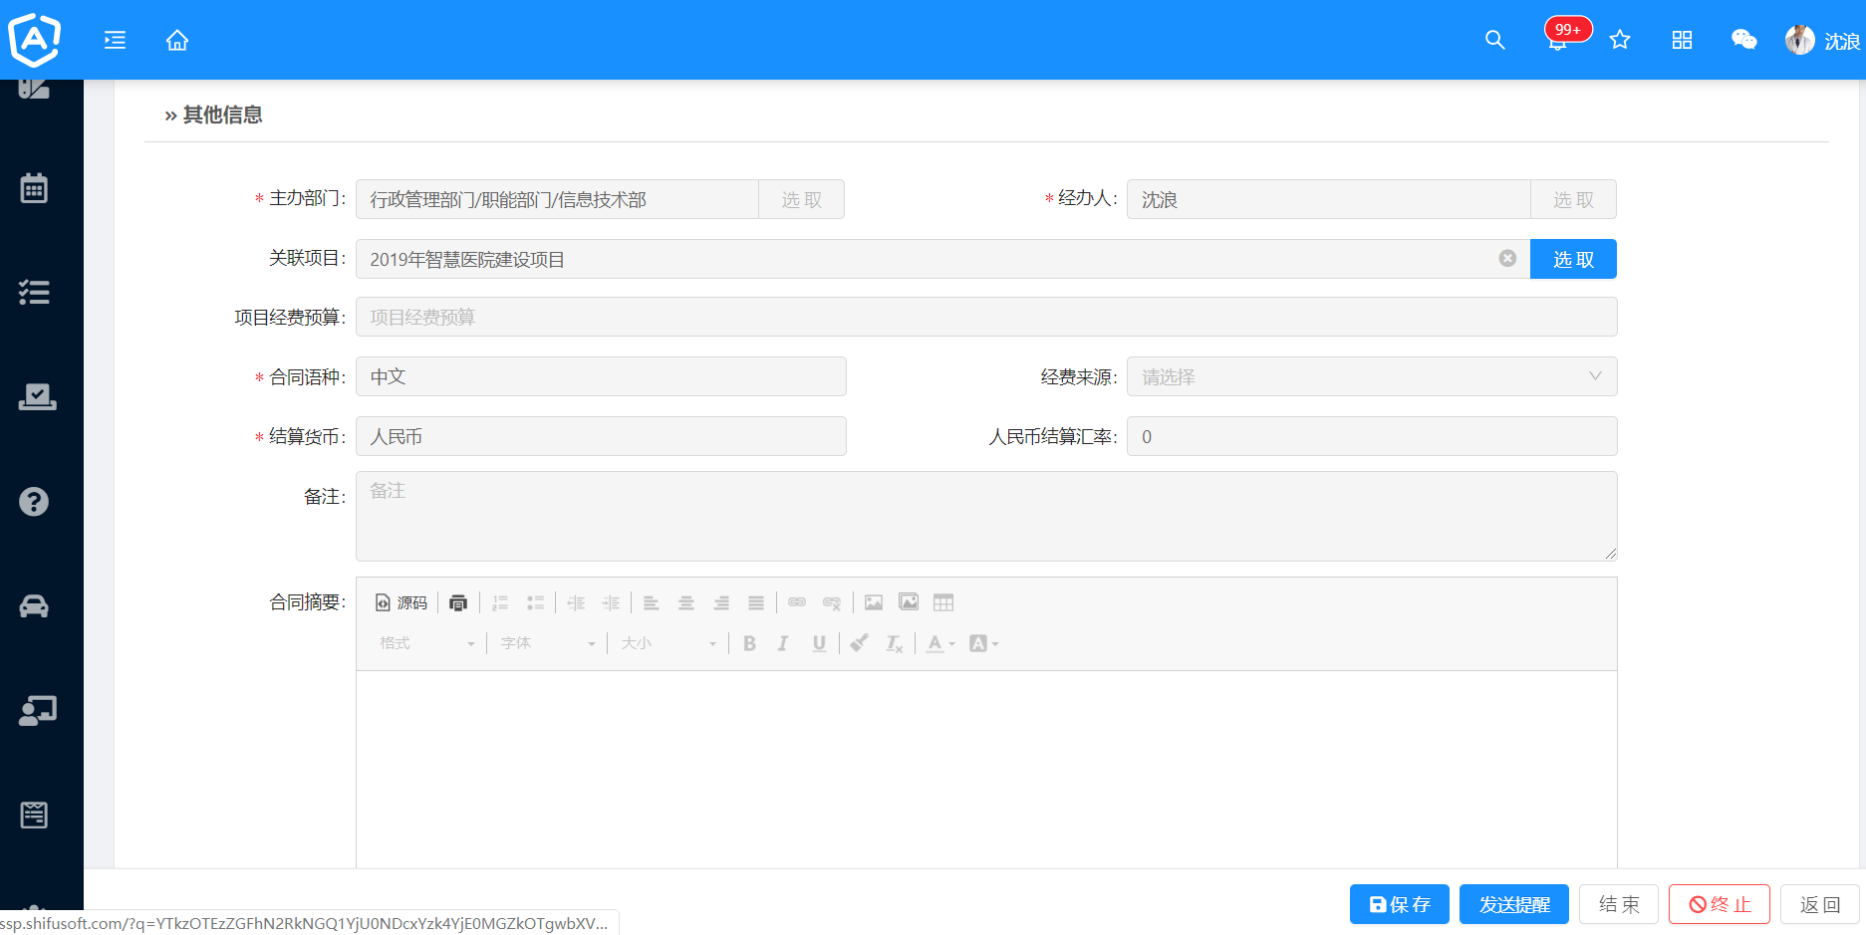Click 选取 next to 经办人
Viewport: 1866px width, 935px height.
(1573, 199)
